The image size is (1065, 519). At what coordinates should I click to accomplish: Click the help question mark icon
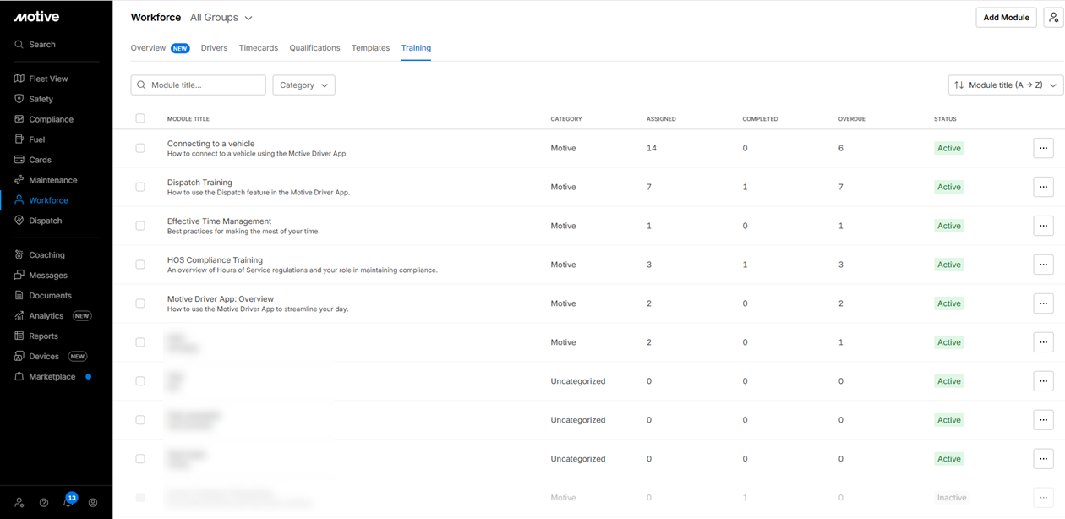point(44,502)
